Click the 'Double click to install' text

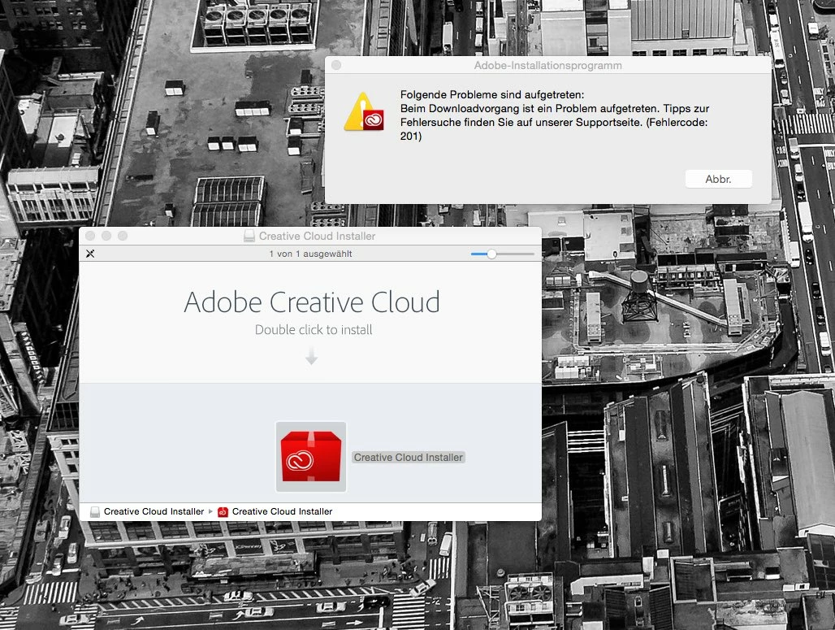point(314,330)
